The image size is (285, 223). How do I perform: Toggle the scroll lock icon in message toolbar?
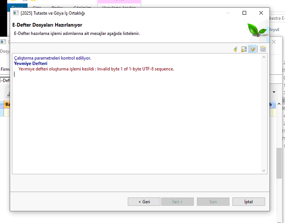pos(244,49)
